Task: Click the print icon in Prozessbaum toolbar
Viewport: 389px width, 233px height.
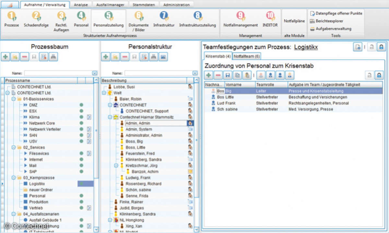Action: pyautogui.click(x=53, y=57)
